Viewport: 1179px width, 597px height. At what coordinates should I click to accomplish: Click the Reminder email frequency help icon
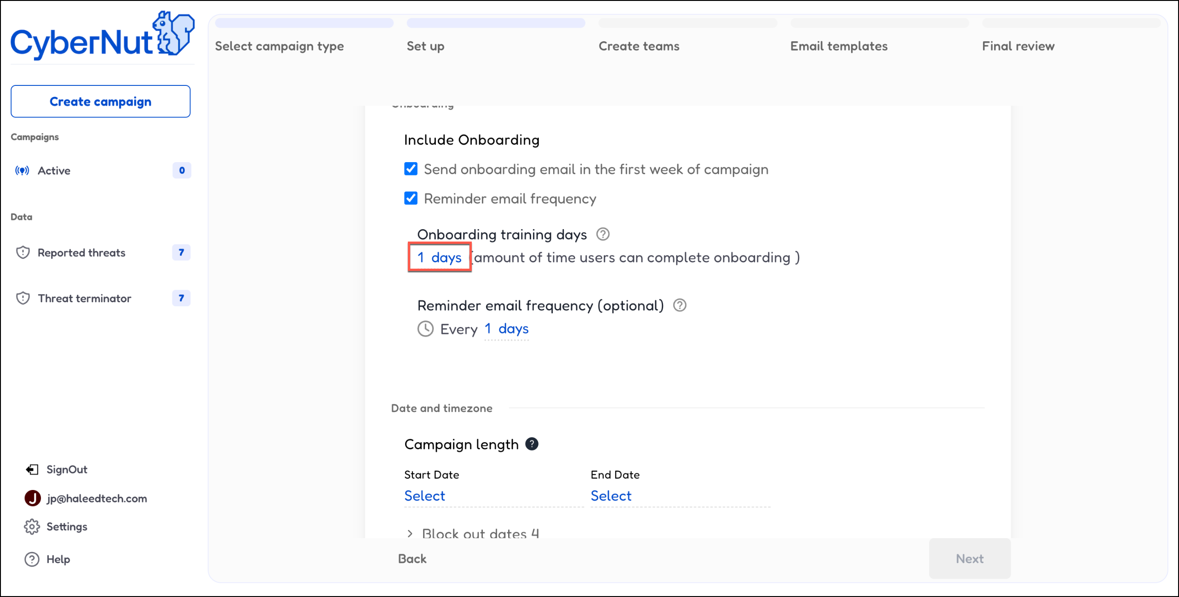680,305
